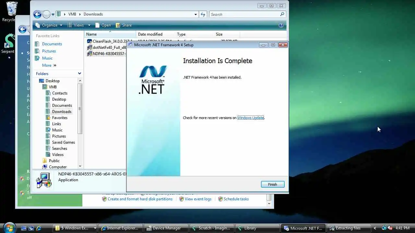Open the Organize menu
The width and height of the screenshot is (415, 233).
click(49, 25)
